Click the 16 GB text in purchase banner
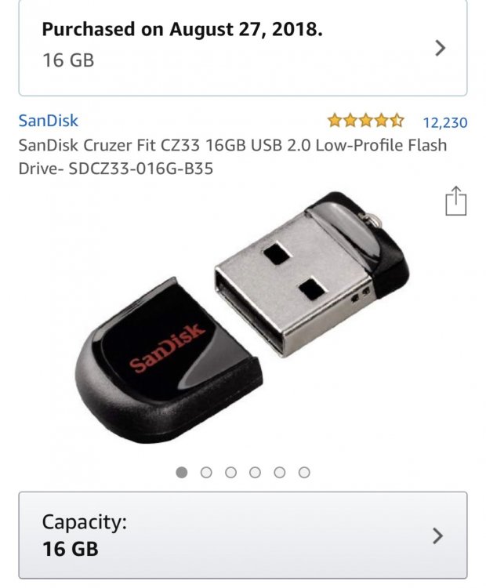486x588 pixels. (x=68, y=60)
